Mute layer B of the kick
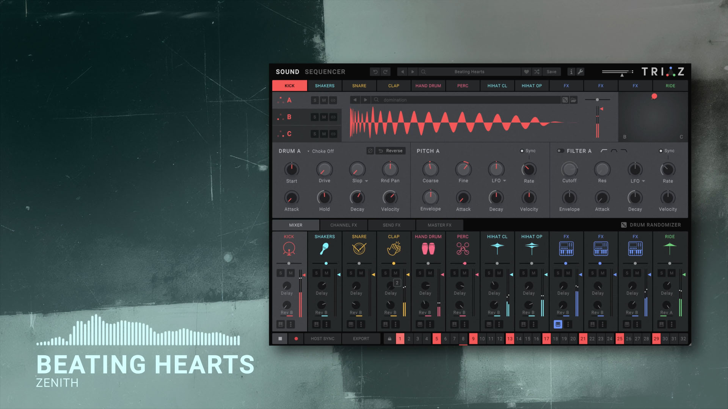Screen dimensions: 728x409 point(324,117)
